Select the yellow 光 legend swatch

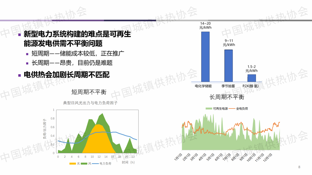[73, 163]
